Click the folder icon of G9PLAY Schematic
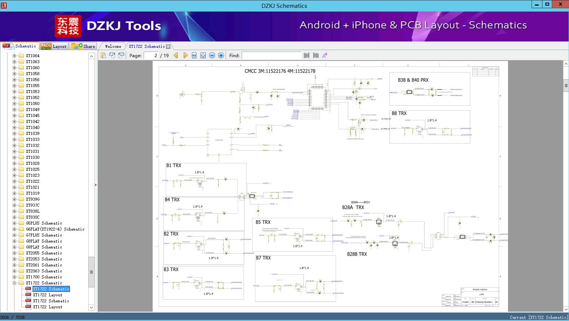This screenshot has height=321, width=569. click(21, 247)
